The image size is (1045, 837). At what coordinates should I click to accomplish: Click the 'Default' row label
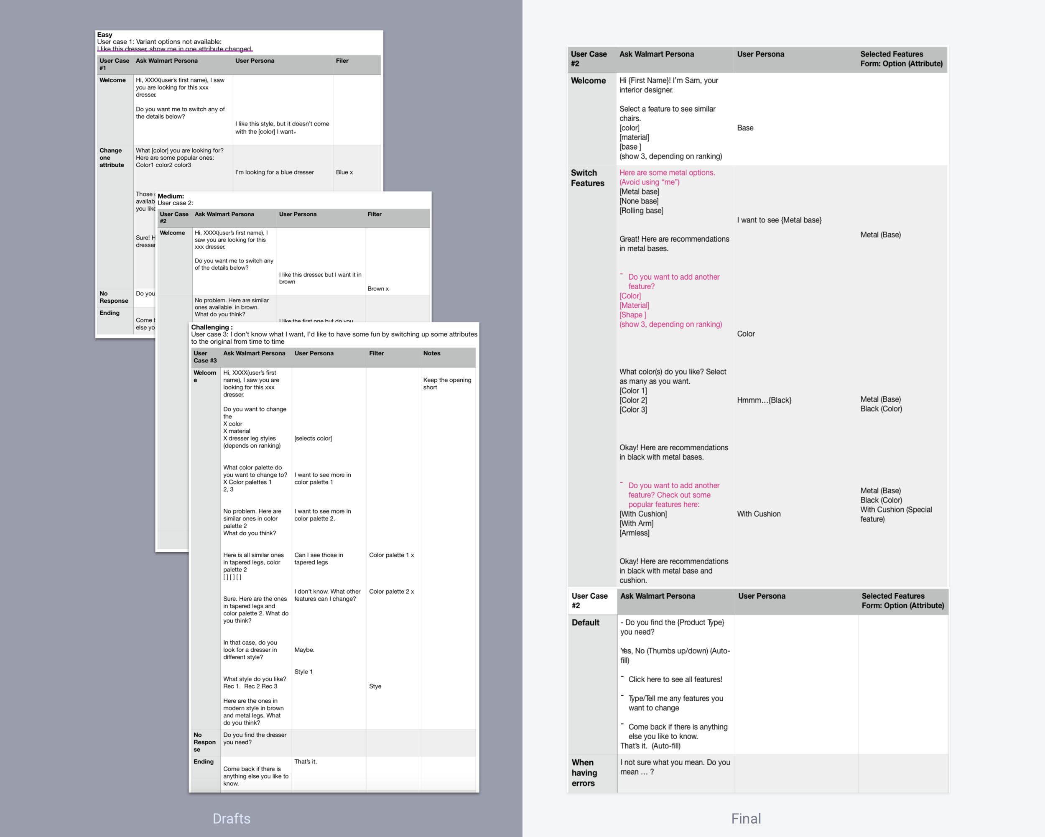click(x=585, y=622)
